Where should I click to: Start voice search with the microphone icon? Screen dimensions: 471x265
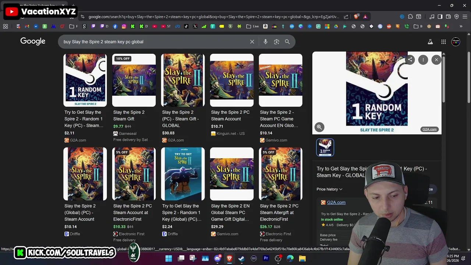point(265,42)
